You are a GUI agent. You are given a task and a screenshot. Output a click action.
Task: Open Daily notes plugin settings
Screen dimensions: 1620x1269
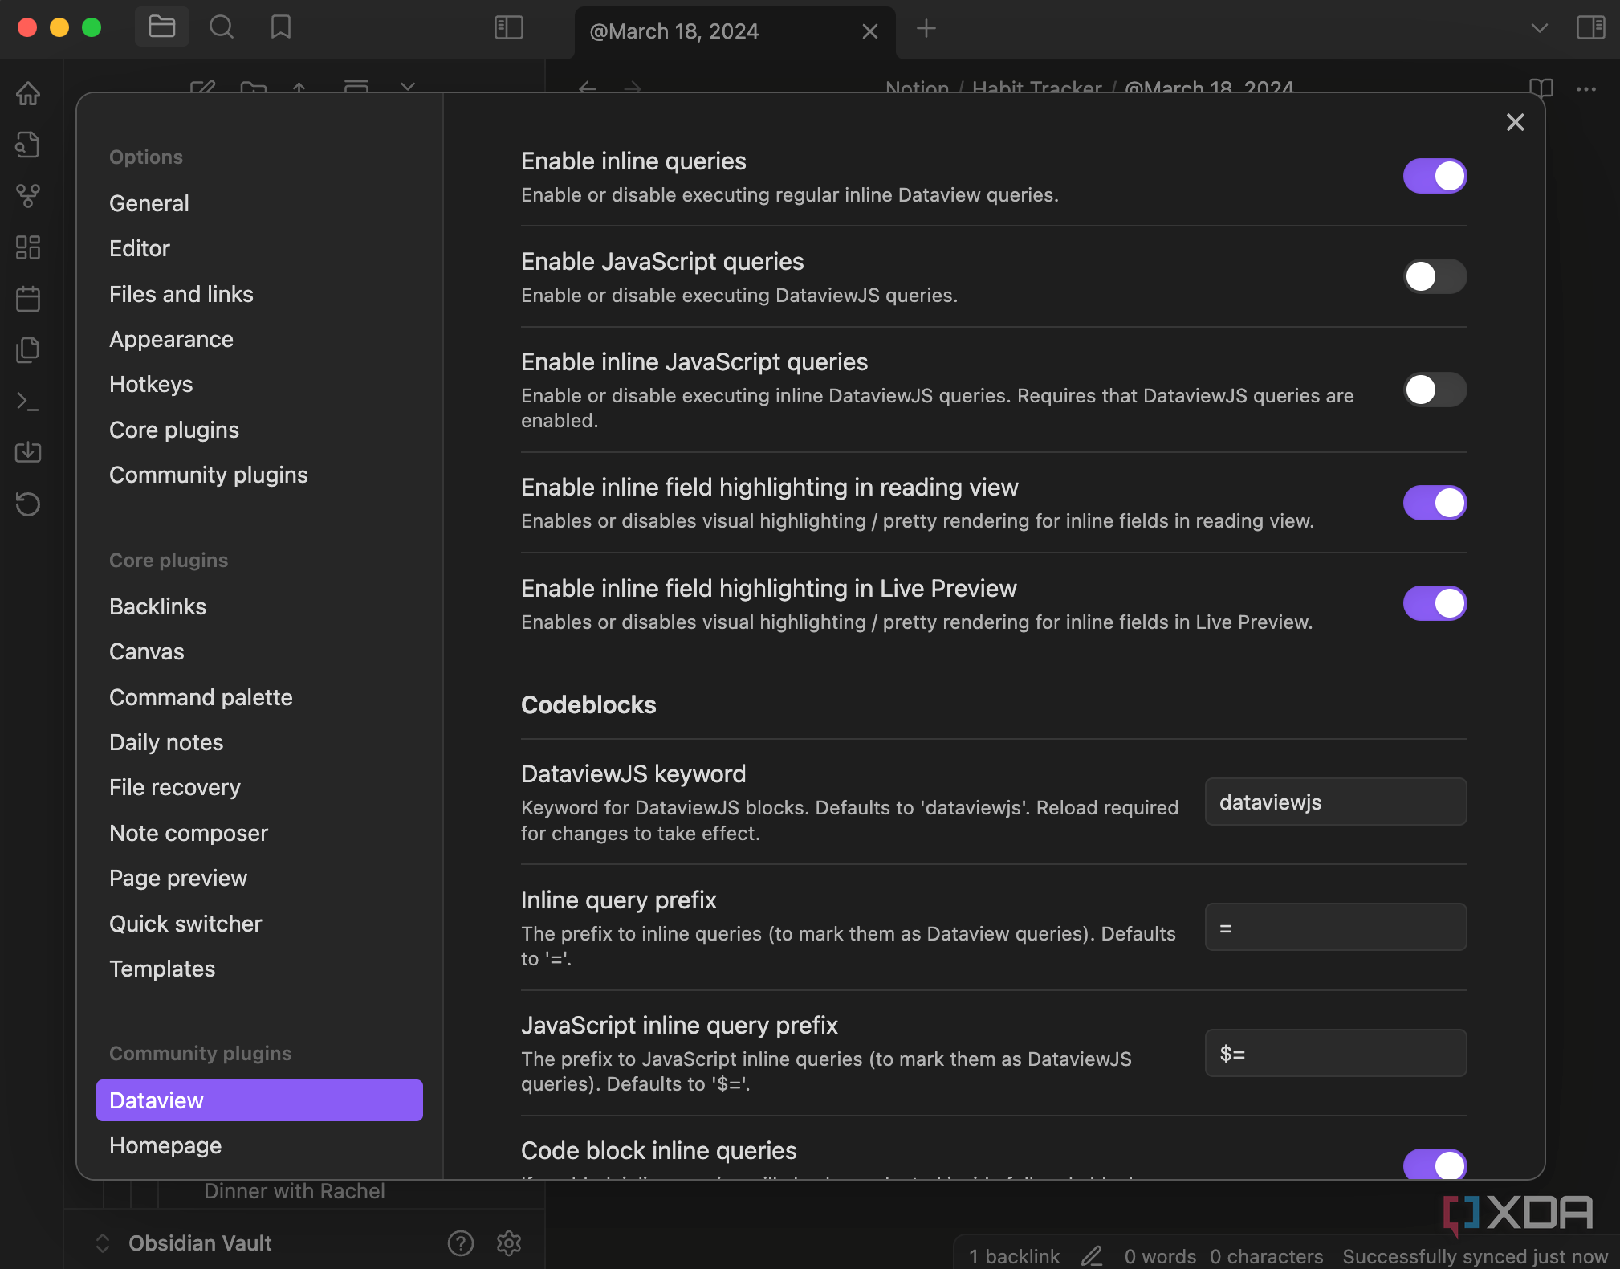click(259, 742)
